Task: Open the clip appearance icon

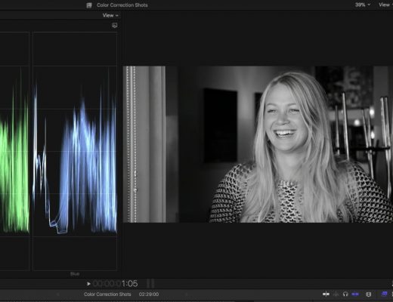Action: (x=369, y=294)
